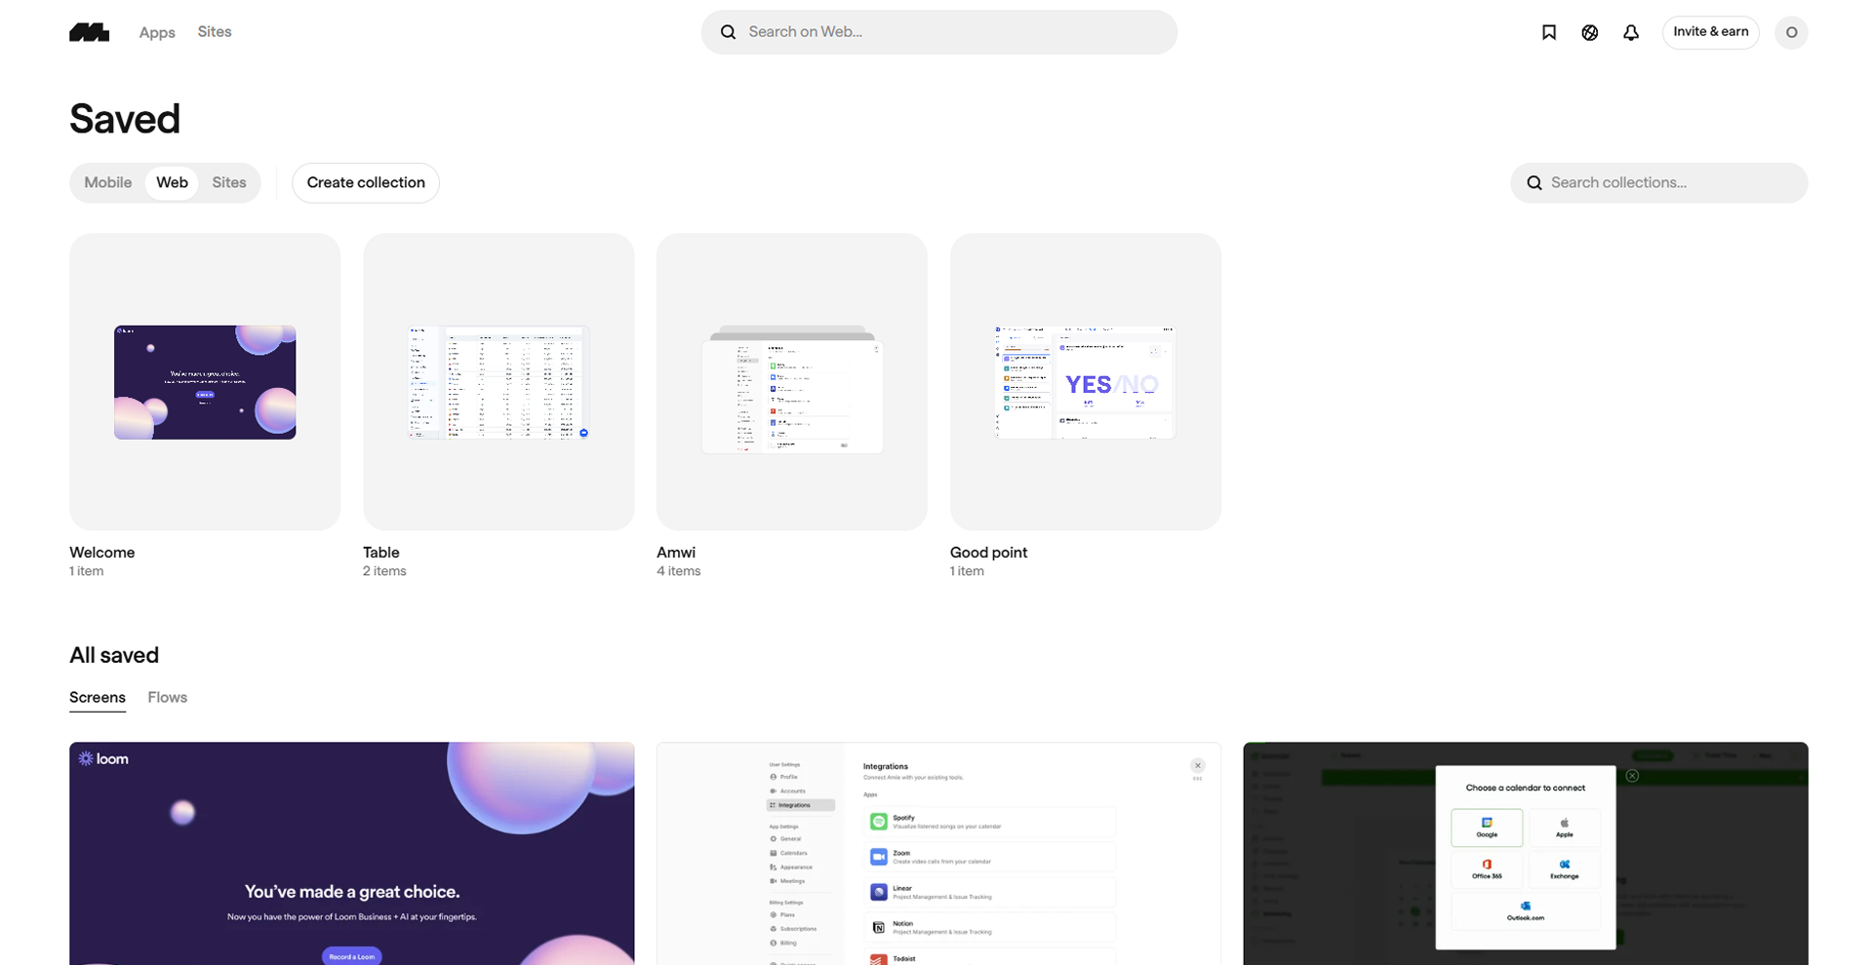
Task: Open the saved bookmark icon
Action: coord(1548,32)
